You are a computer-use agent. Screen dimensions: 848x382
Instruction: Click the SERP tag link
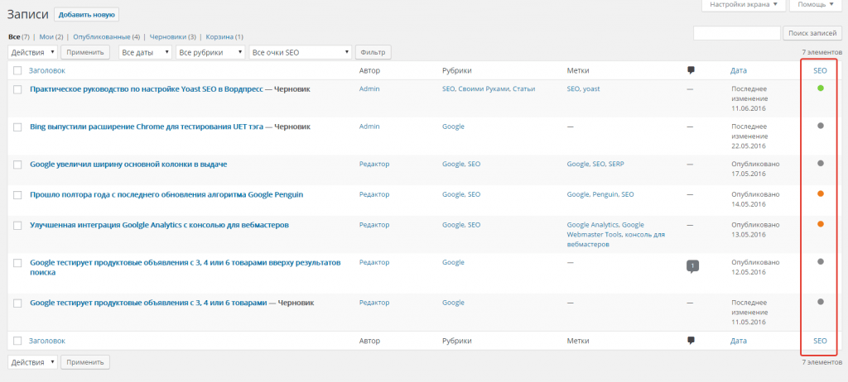coord(616,165)
